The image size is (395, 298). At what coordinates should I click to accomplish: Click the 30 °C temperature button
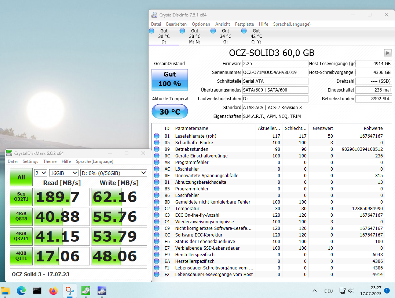pyautogui.click(x=170, y=111)
